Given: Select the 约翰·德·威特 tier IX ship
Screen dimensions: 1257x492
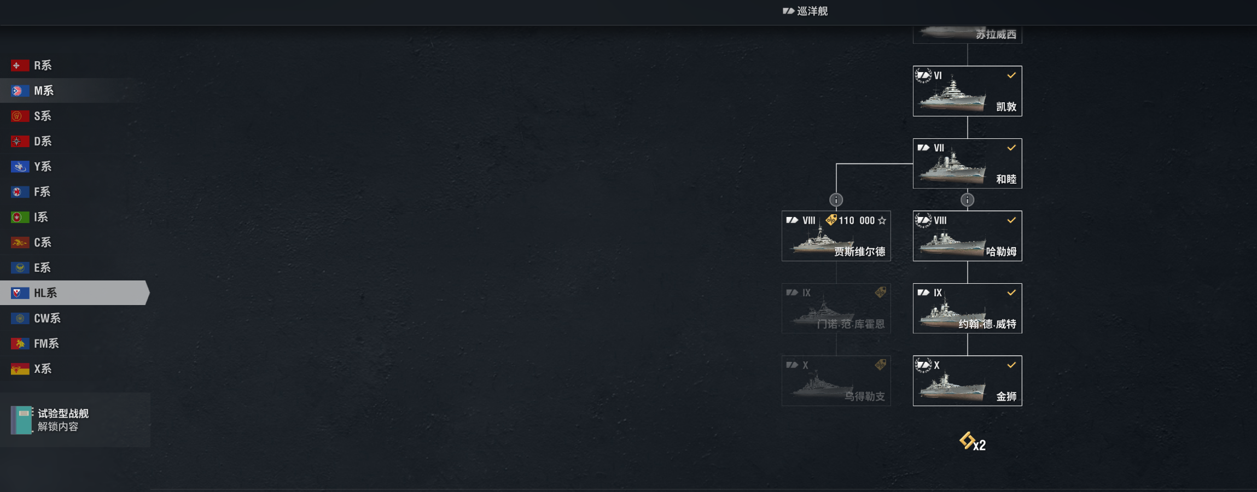Looking at the screenshot, I should [x=967, y=308].
